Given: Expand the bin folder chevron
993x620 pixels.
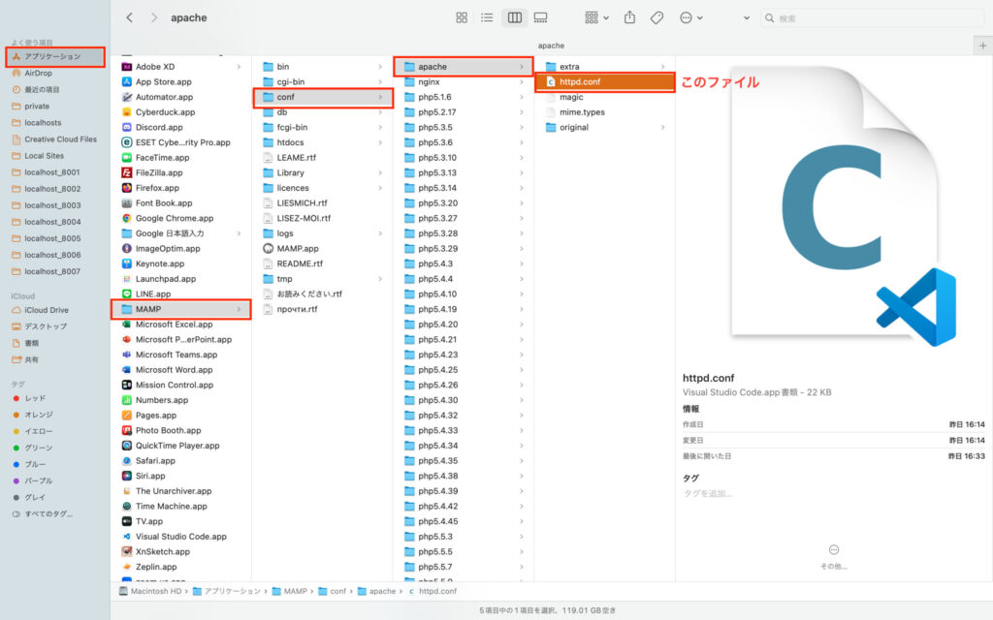Looking at the screenshot, I should [x=380, y=67].
